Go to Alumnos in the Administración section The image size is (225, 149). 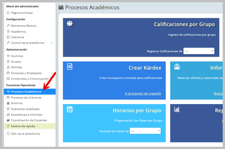point(17,56)
